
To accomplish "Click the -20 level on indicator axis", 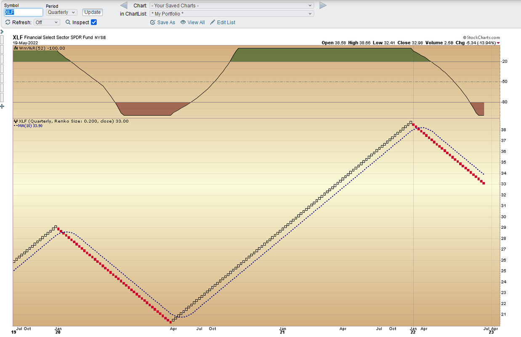I will click(x=504, y=62).
